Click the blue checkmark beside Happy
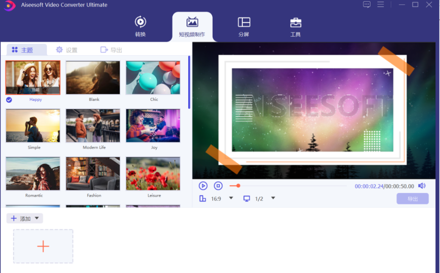 coord(9,100)
